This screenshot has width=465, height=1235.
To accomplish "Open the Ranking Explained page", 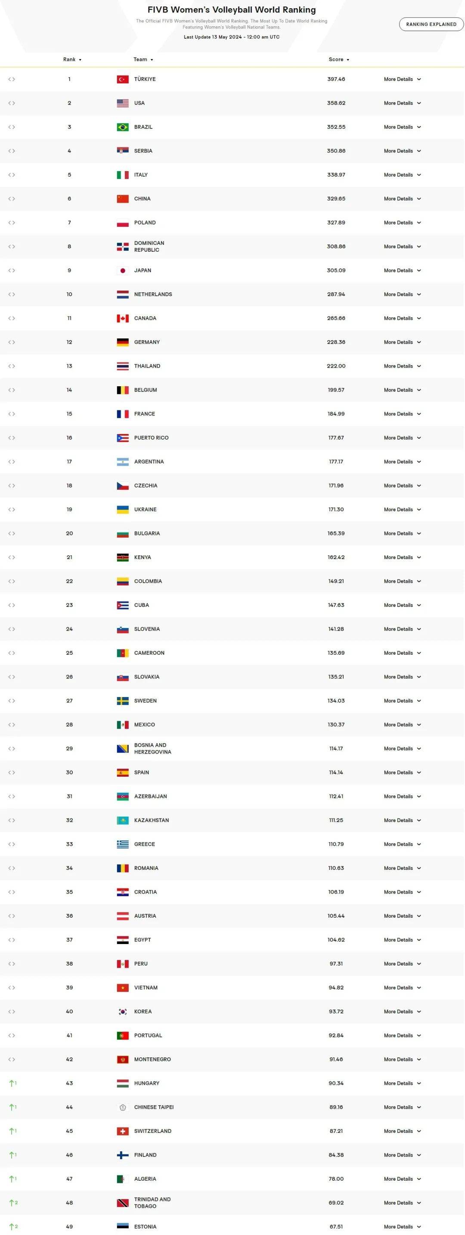I will tap(431, 25).
